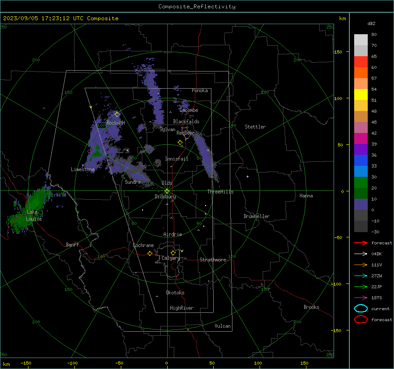Viewport: 394px width, 369px height.
Task: Click the yellow diamond marker near RedDeer
Action: coord(180,143)
